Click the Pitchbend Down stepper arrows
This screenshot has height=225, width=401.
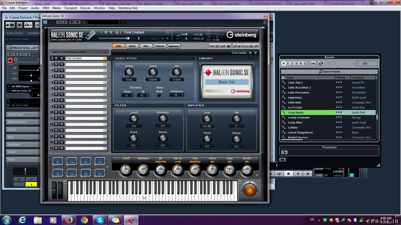point(132,95)
